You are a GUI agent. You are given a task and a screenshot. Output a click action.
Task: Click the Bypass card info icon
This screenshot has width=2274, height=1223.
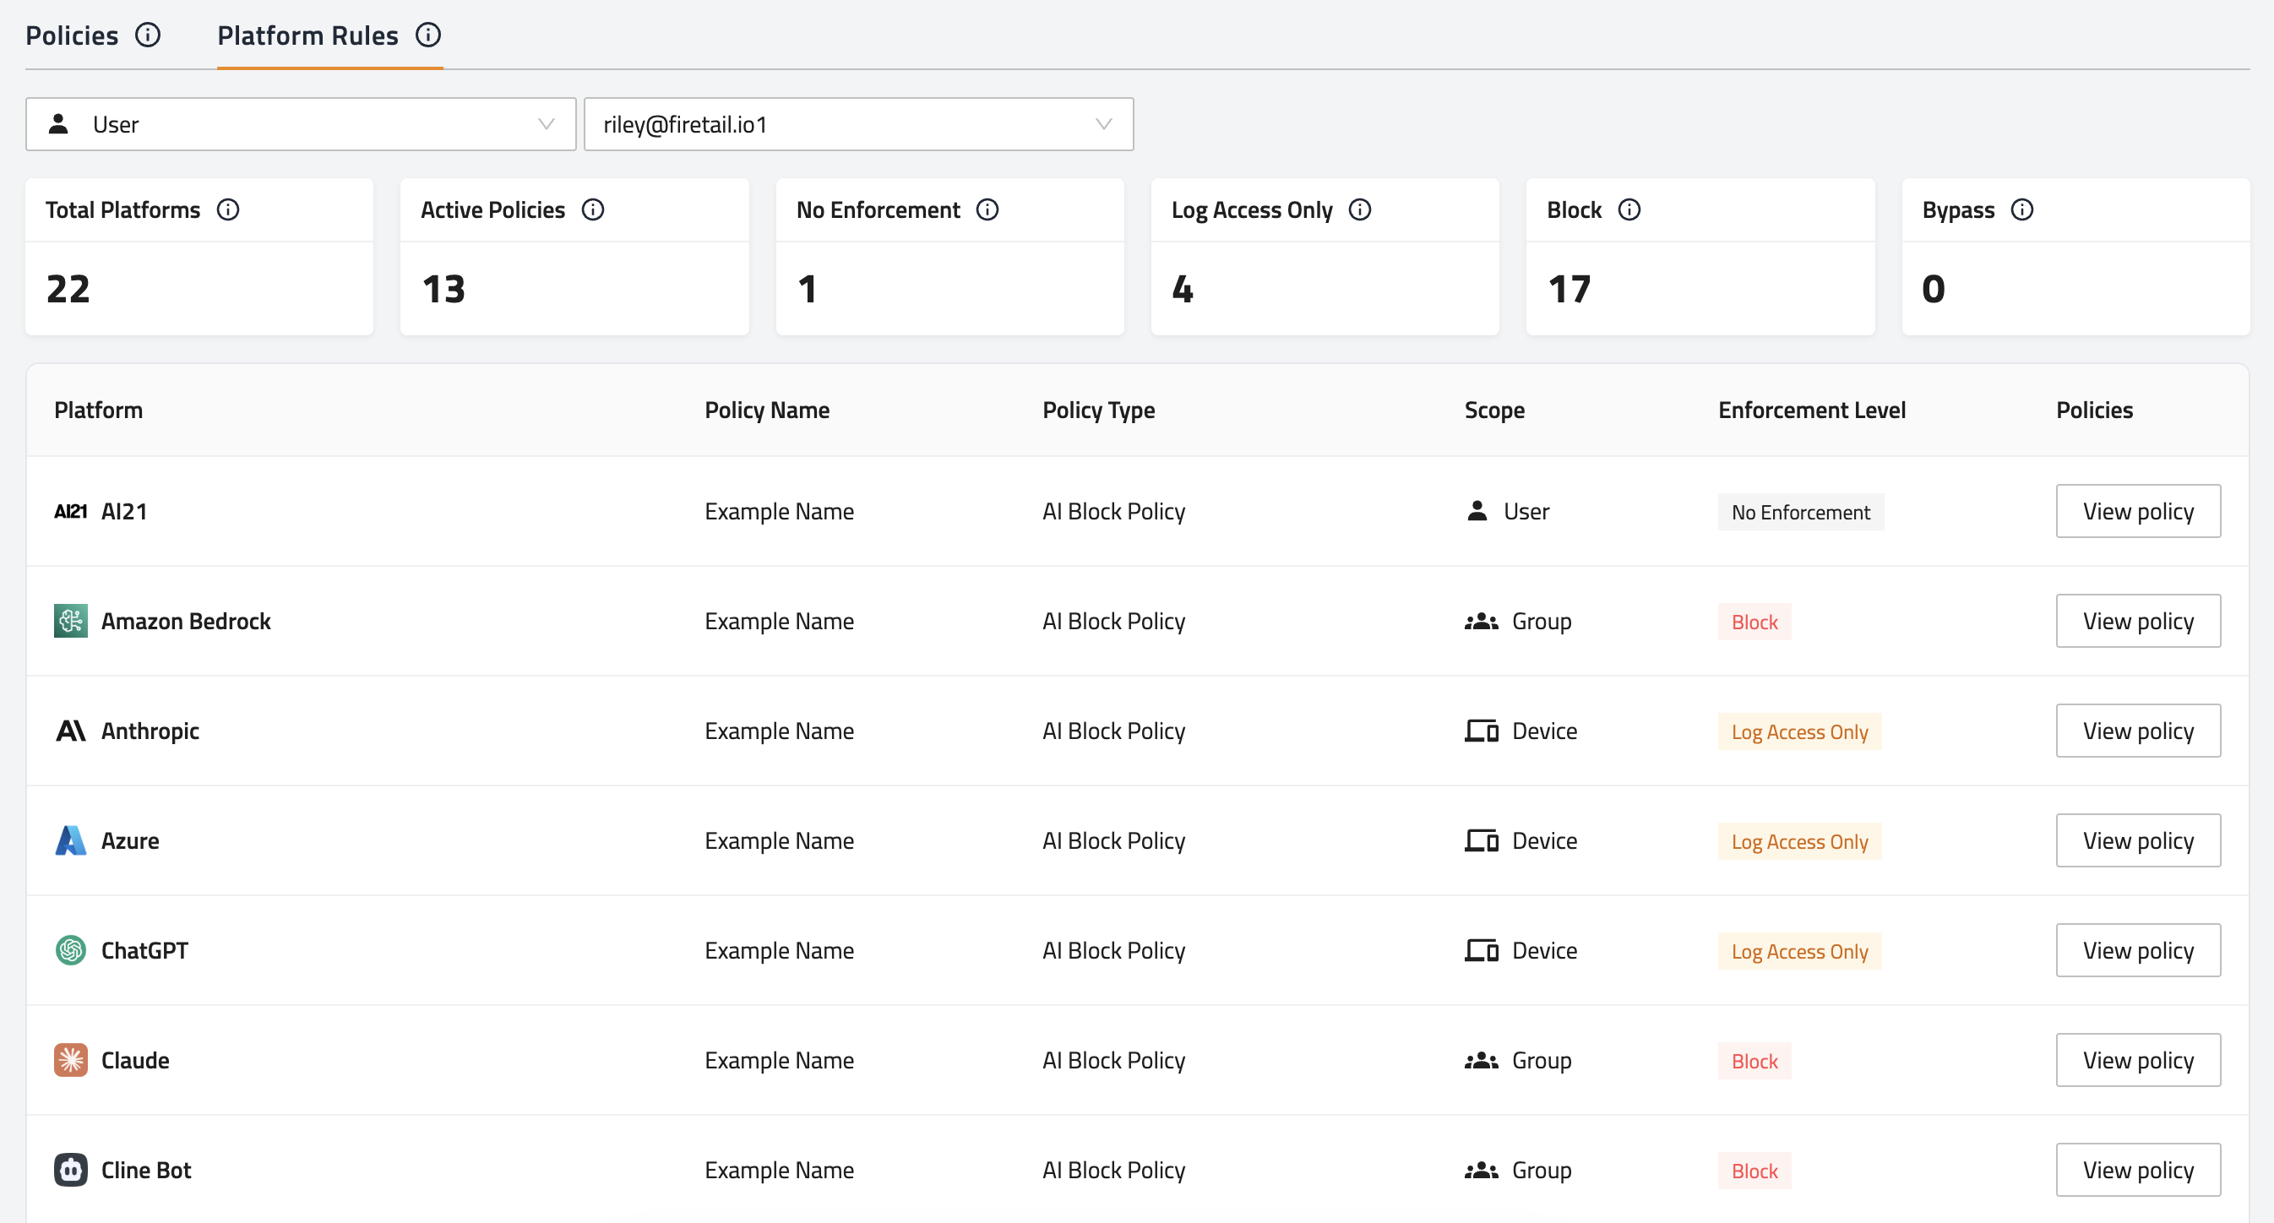tap(2022, 210)
